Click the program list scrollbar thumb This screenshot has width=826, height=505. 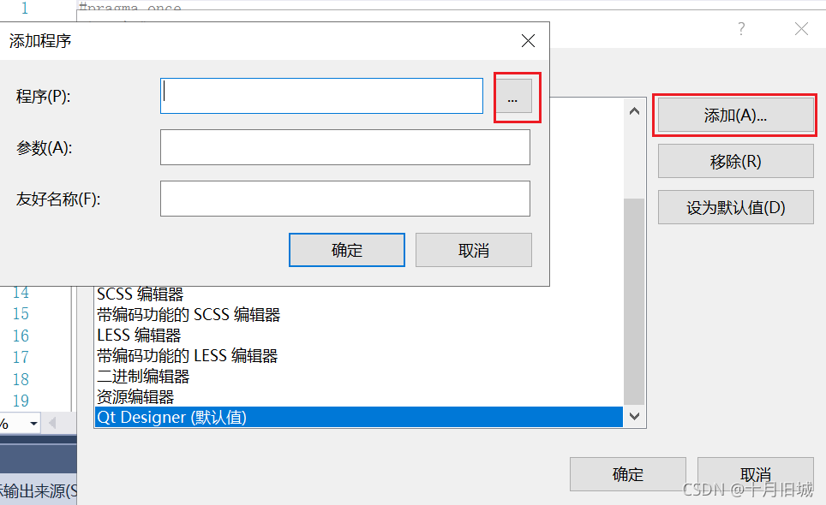[x=634, y=301]
